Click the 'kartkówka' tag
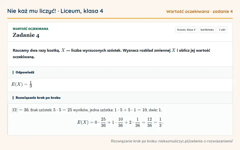The height and width of the screenshot is (150, 240). click(x=207, y=30)
